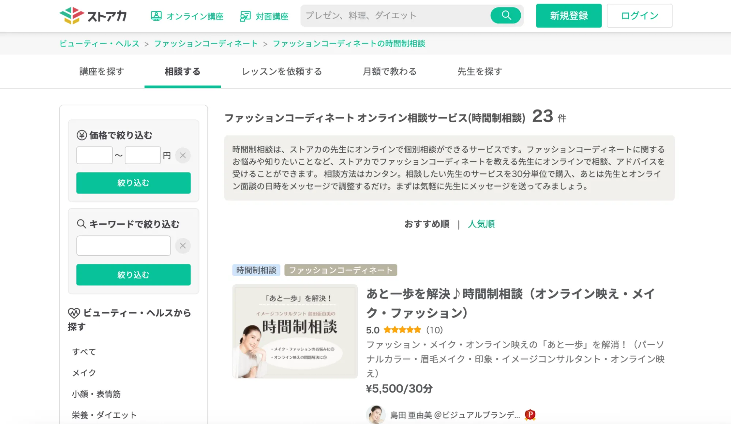Click the keyword filter text field

click(123, 246)
